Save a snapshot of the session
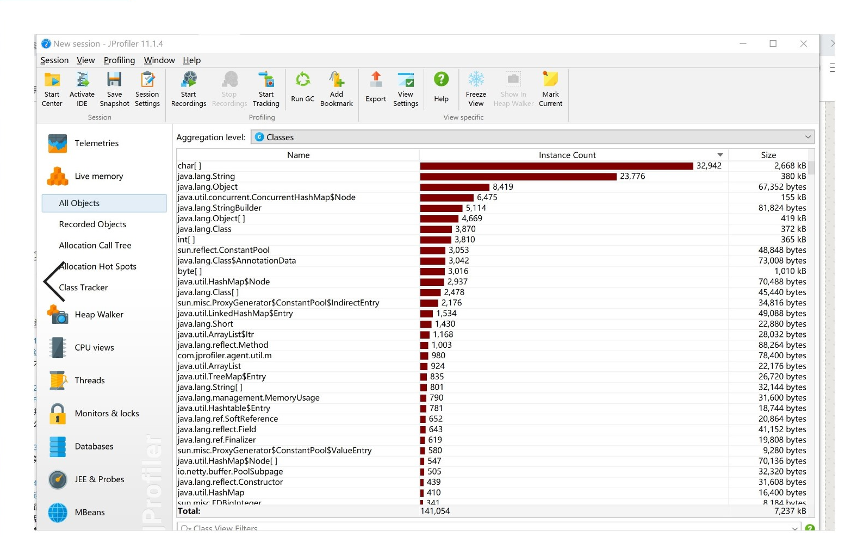Screen dimensions: 851x537 [114, 89]
